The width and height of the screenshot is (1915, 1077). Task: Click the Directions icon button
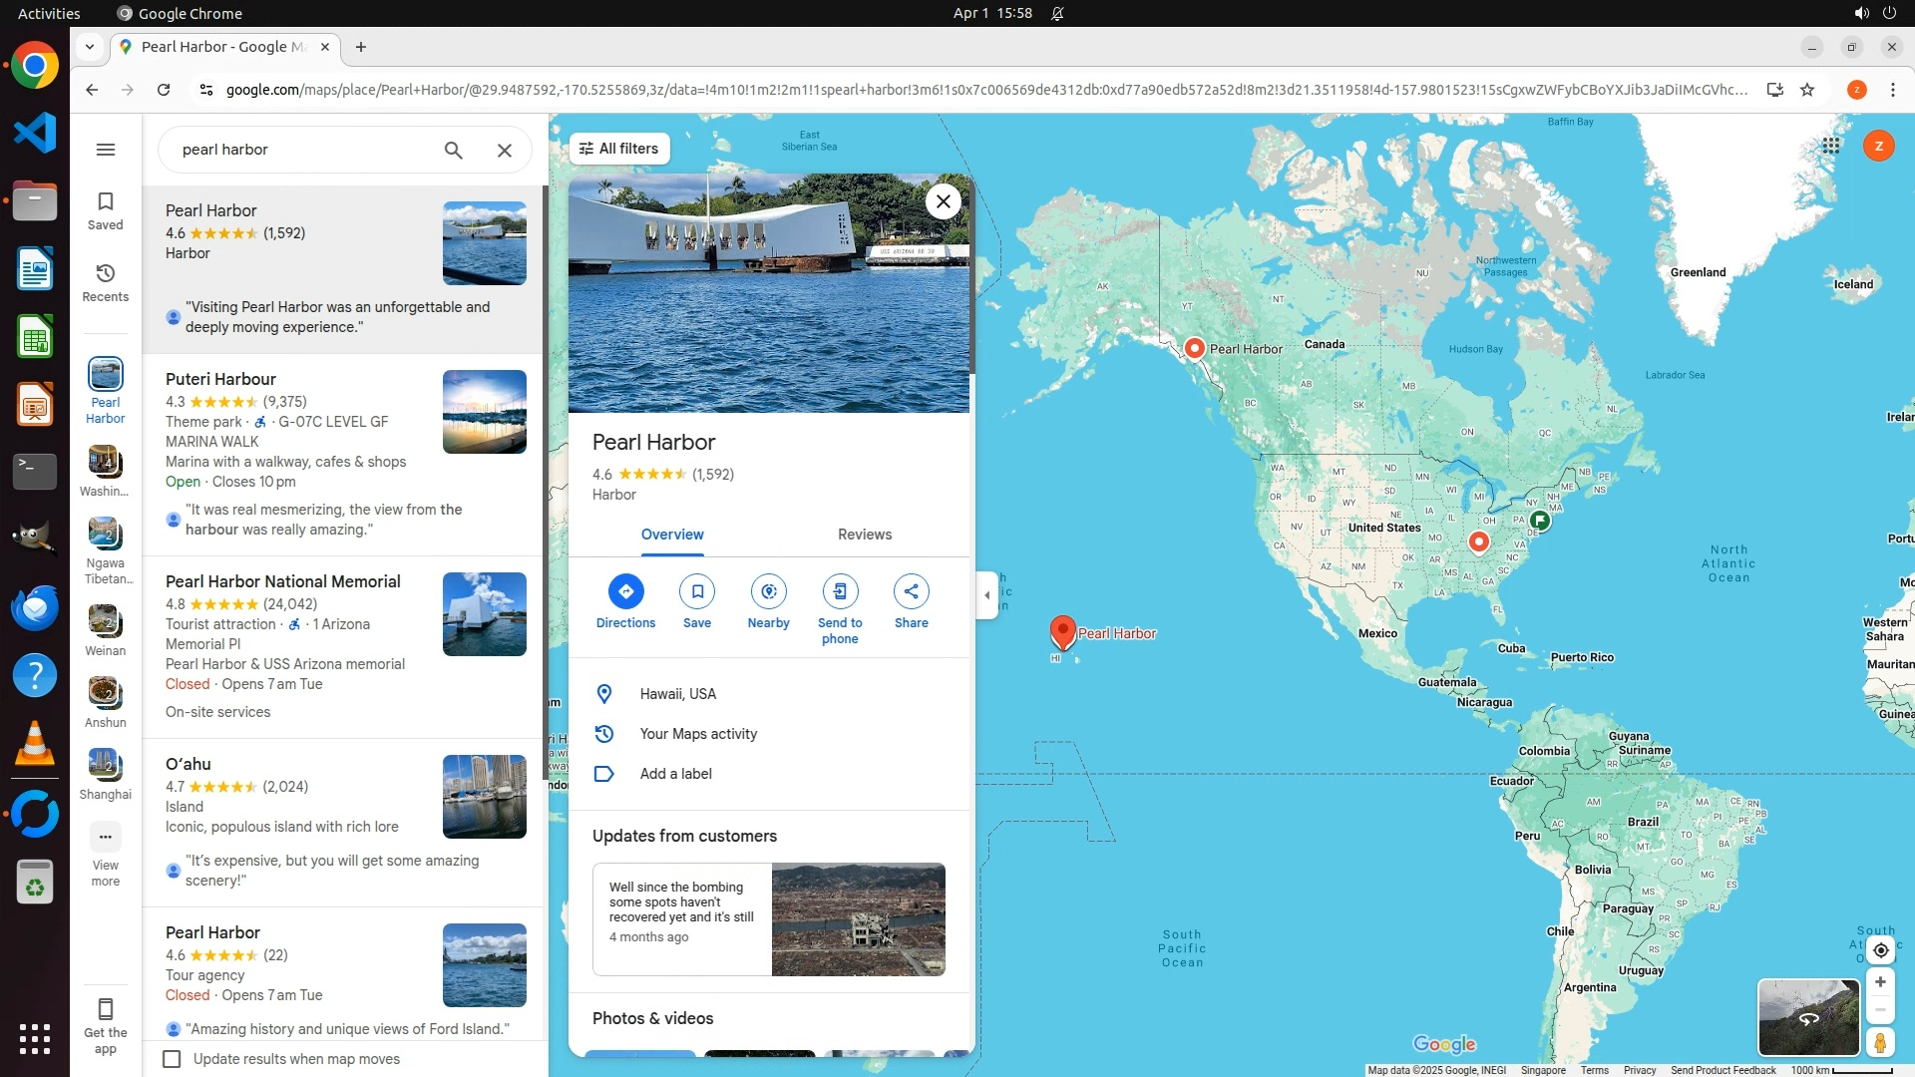(x=625, y=591)
